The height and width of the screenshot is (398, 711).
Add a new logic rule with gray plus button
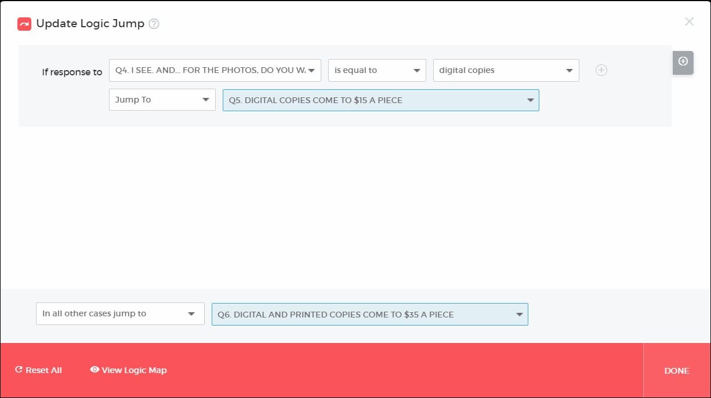[683, 62]
